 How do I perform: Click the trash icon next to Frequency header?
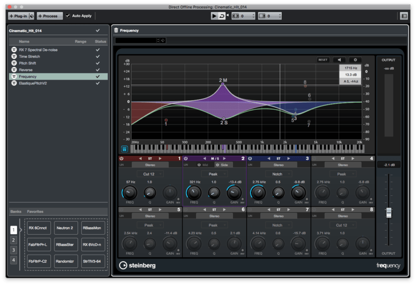pyautogui.click(x=116, y=30)
